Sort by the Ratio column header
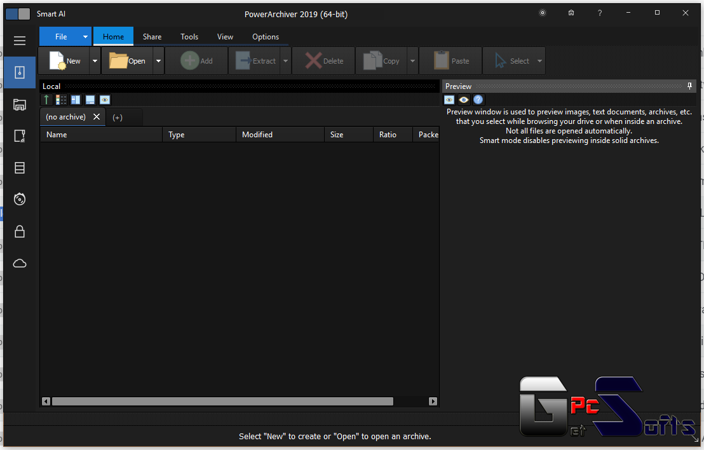The image size is (704, 450). coord(393,134)
